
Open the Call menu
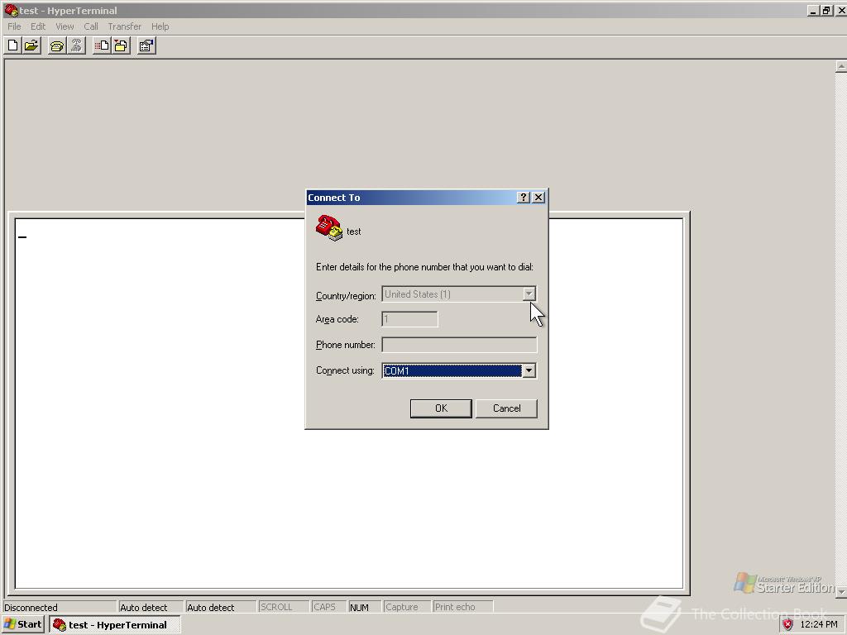point(91,26)
